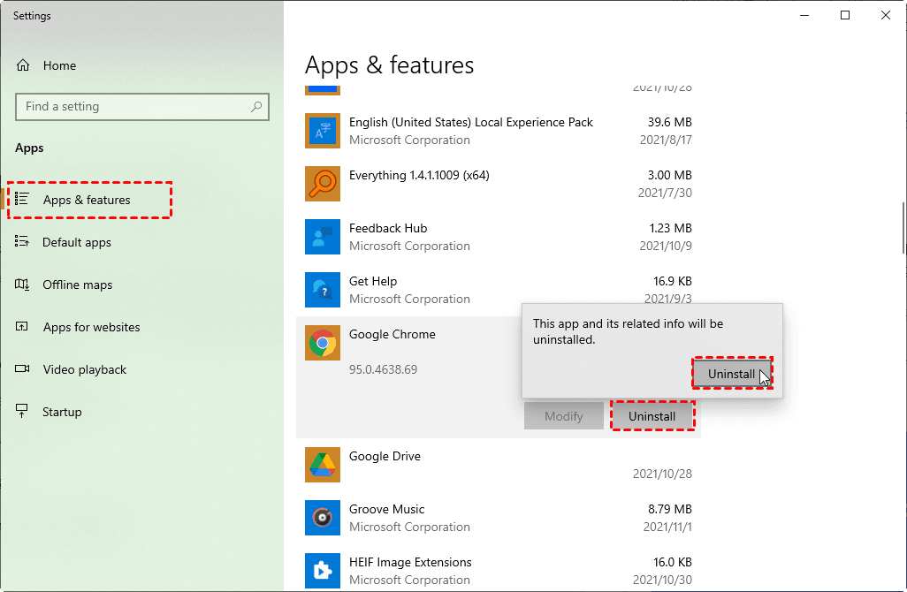Click inside the Find a setting box

[x=133, y=107]
